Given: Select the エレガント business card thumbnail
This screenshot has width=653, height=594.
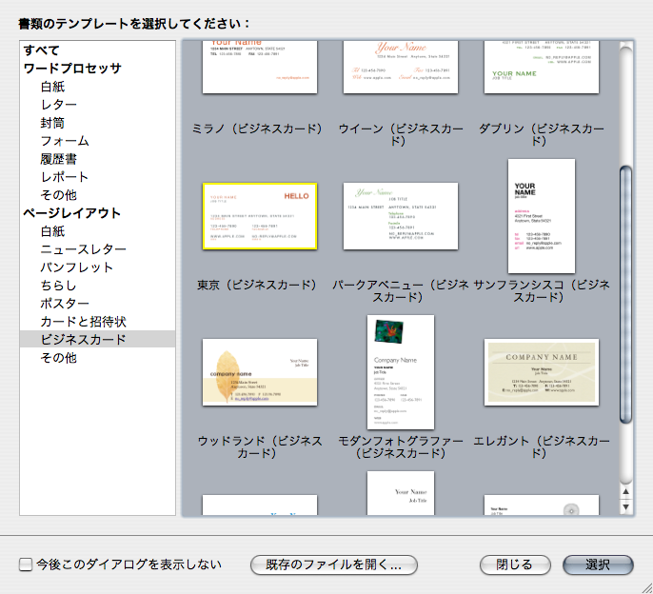Looking at the screenshot, I should [541, 372].
